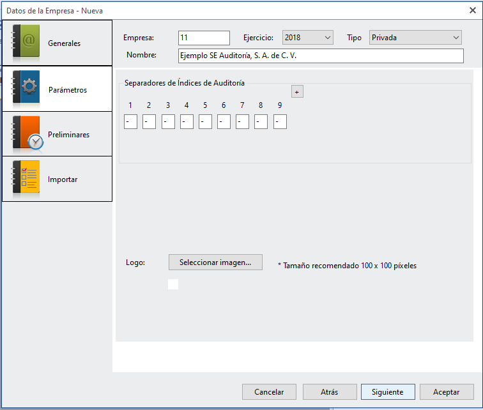
Task: Click the Siguiente button
Action: coord(388,392)
